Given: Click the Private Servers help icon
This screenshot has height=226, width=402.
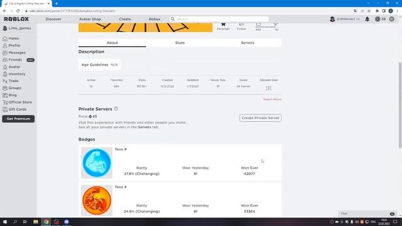Looking at the screenshot, I should 116,109.
